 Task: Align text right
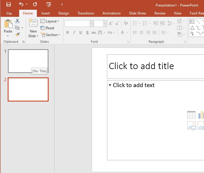tap(148, 32)
